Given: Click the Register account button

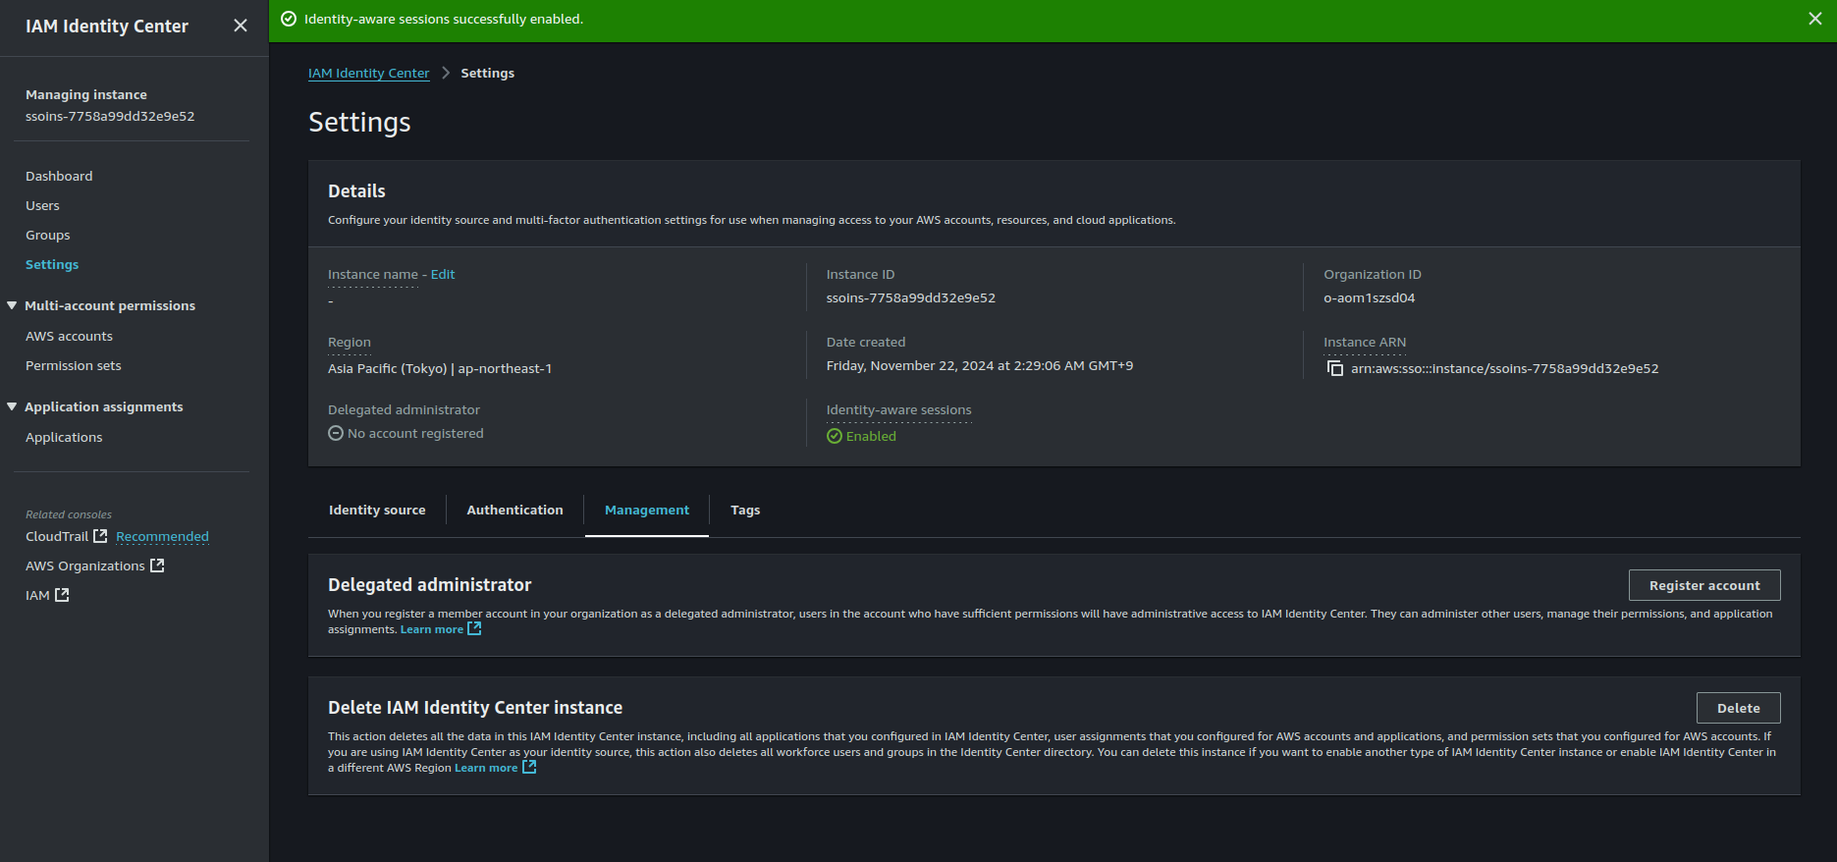Looking at the screenshot, I should coord(1704,585).
